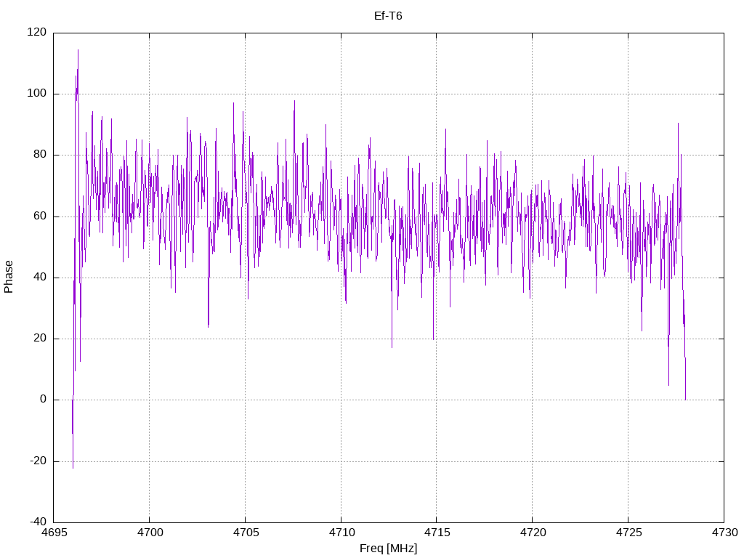Click x-axis tick value 4705
Screen dimensions: 744x558
[246, 533]
